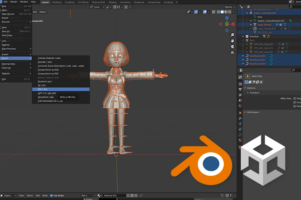Viewport: 301px width, 200px height.
Task: Expand bevelCurve.007 in the outliner
Action: (243, 60)
